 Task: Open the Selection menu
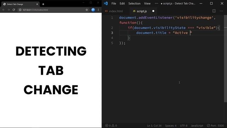tap(134, 4)
